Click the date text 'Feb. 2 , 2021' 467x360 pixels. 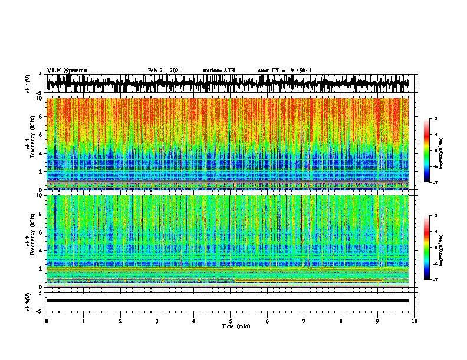[x=165, y=71]
